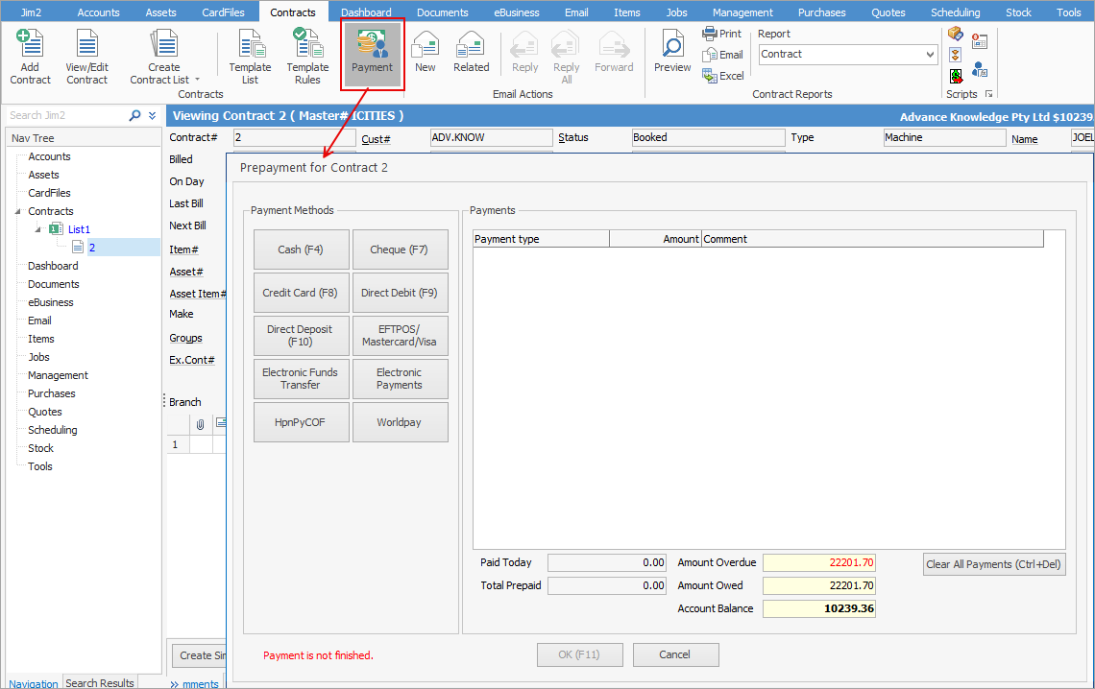The image size is (1095, 689).
Task: Cancel the Prepayment dialog
Action: tap(675, 654)
